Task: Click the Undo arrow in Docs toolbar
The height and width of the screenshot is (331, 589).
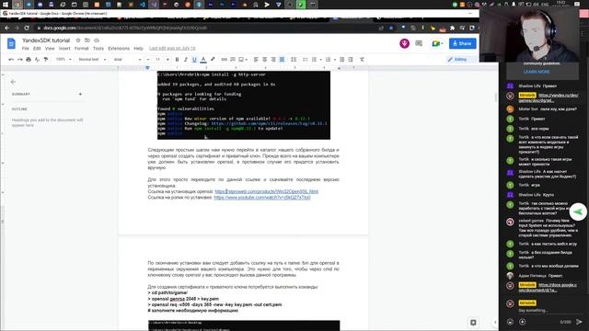Action: pyautogui.click(x=11, y=59)
